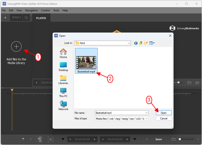Select Home in the places sidebar
Image resolution: width=202 pixels, height=145 pixels.
click(x=63, y=53)
